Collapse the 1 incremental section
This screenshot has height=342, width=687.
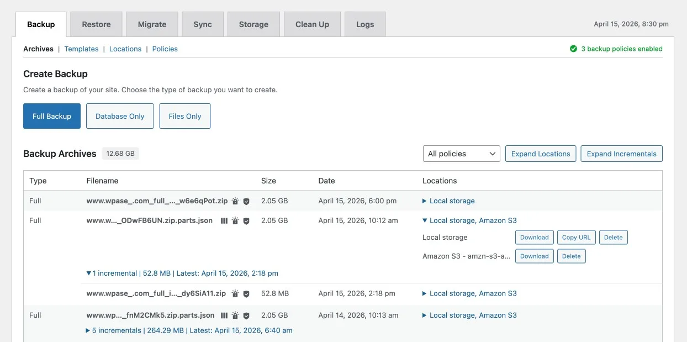click(89, 273)
